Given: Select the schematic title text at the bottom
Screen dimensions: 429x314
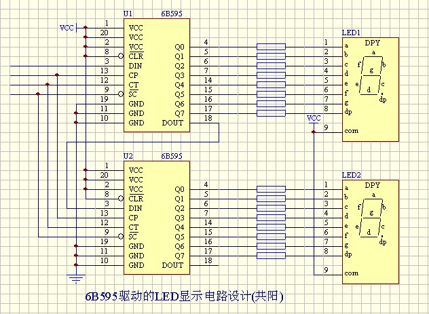Looking at the screenshot, I should tap(184, 296).
